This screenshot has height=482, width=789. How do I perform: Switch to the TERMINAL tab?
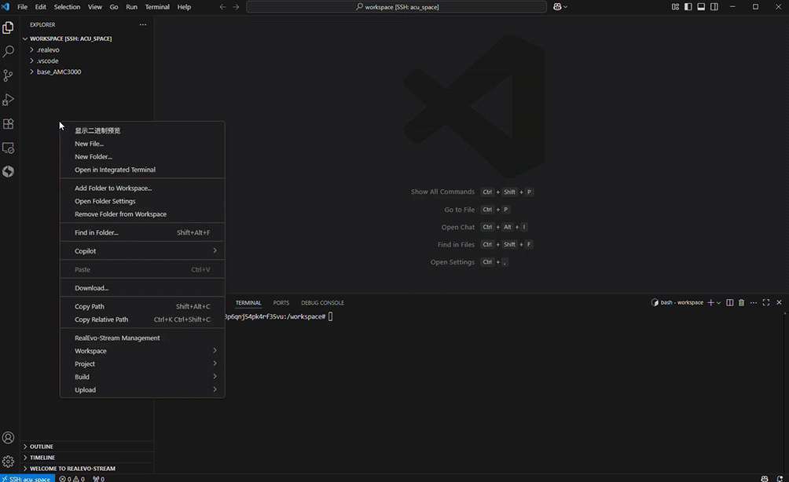(x=248, y=302)
